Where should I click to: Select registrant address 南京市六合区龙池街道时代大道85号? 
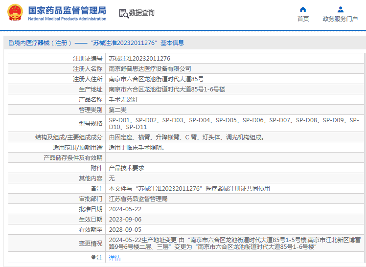point(156,79)
